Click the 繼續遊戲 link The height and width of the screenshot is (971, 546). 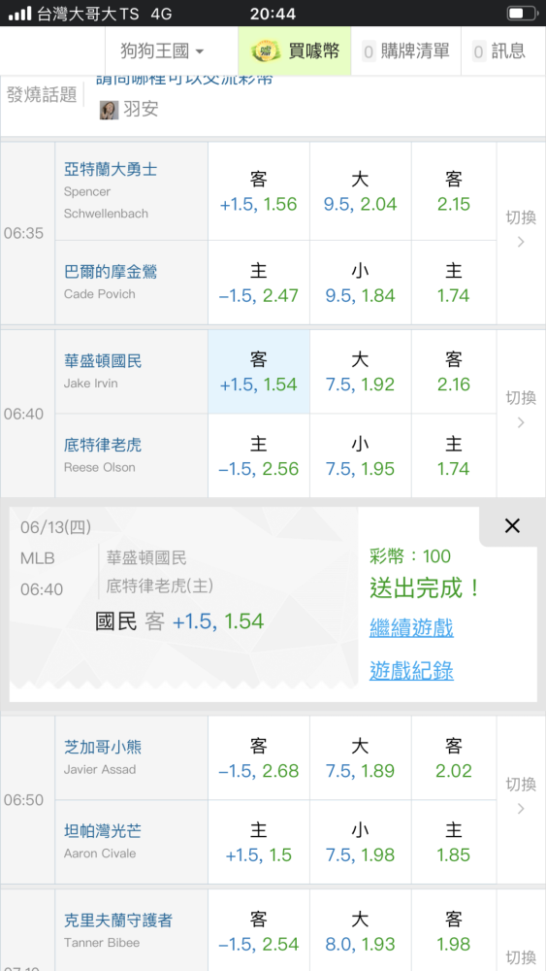pos(411,628)
